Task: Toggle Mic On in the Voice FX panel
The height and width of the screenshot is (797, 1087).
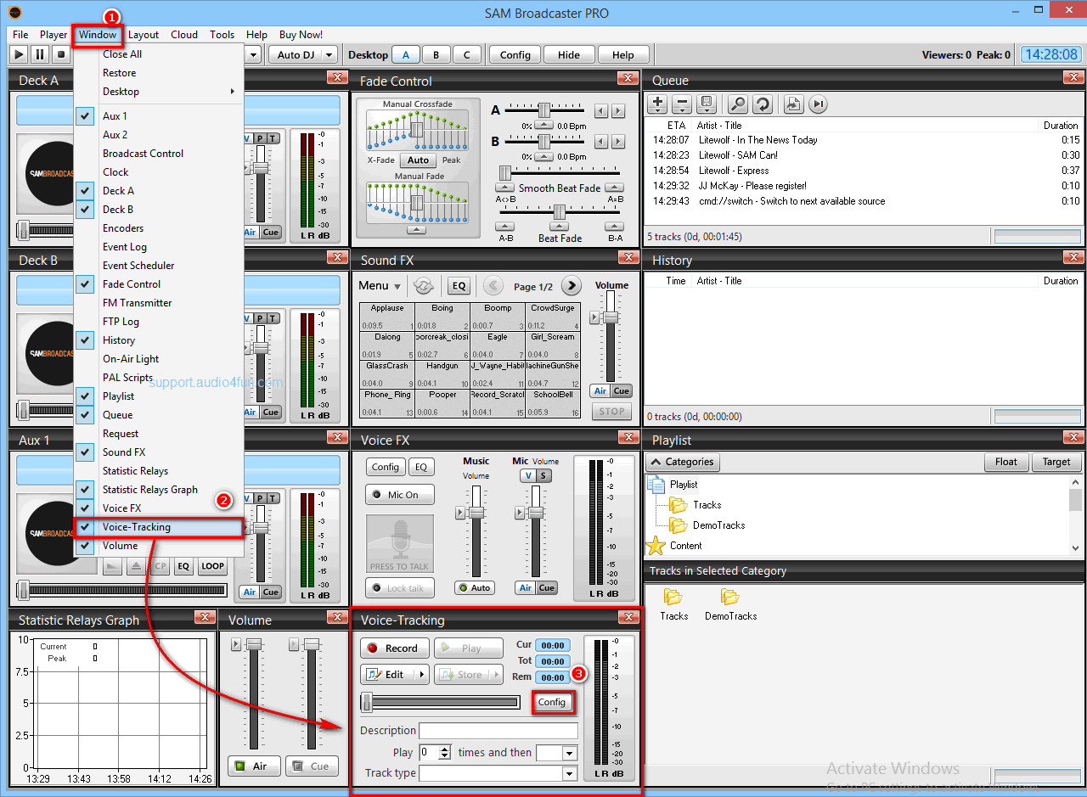Action: [x=399, y=494]
